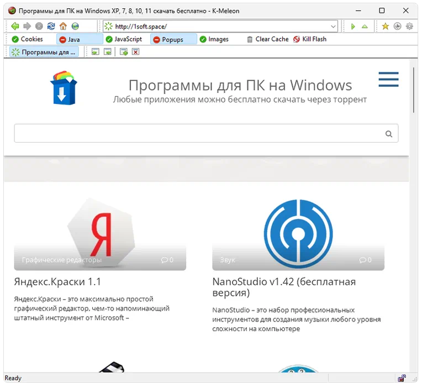Screen dimensions: 422x387
Task: Maximize the K-Meleon window
Action: [x=382, y=11]
